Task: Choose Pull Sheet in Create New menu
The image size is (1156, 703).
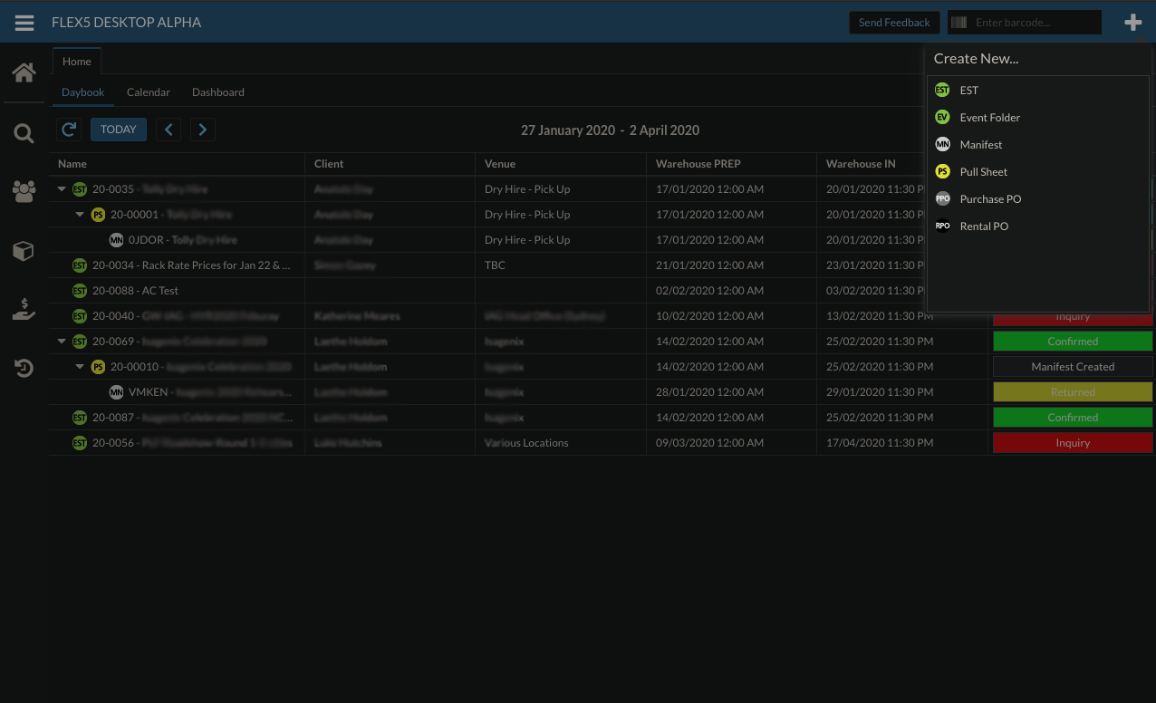Action: coord(983,172)
